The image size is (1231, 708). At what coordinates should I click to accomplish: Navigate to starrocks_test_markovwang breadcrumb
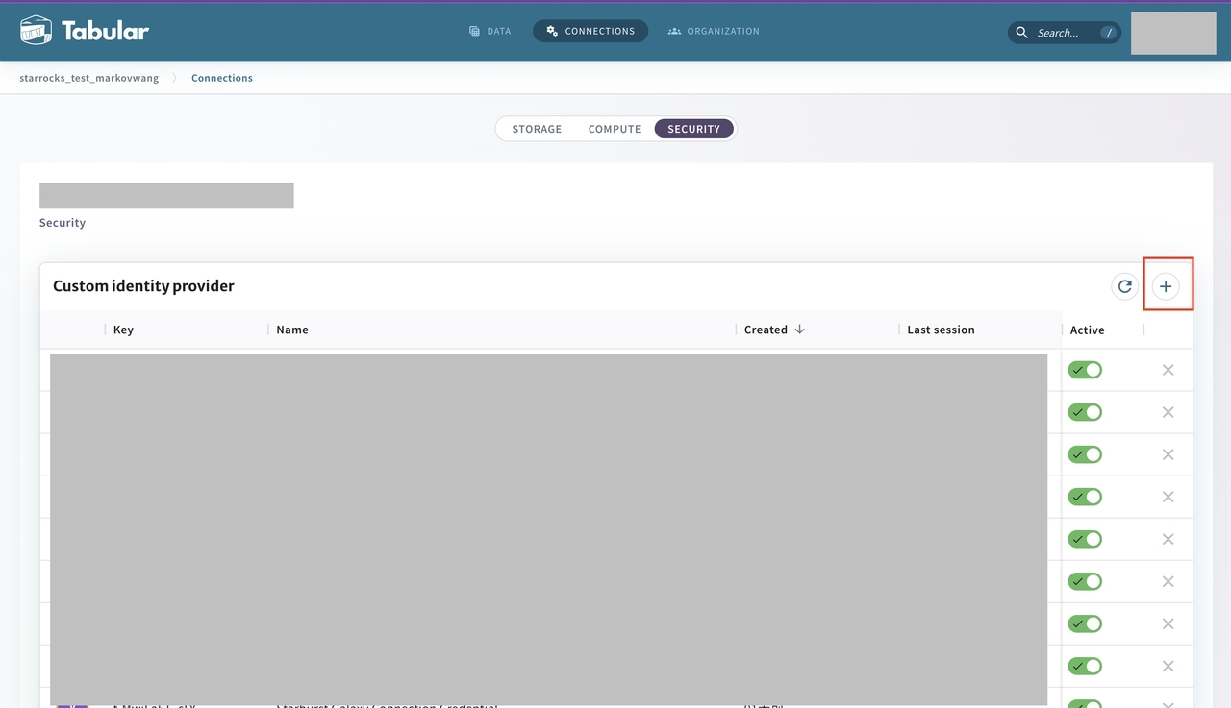88,78
